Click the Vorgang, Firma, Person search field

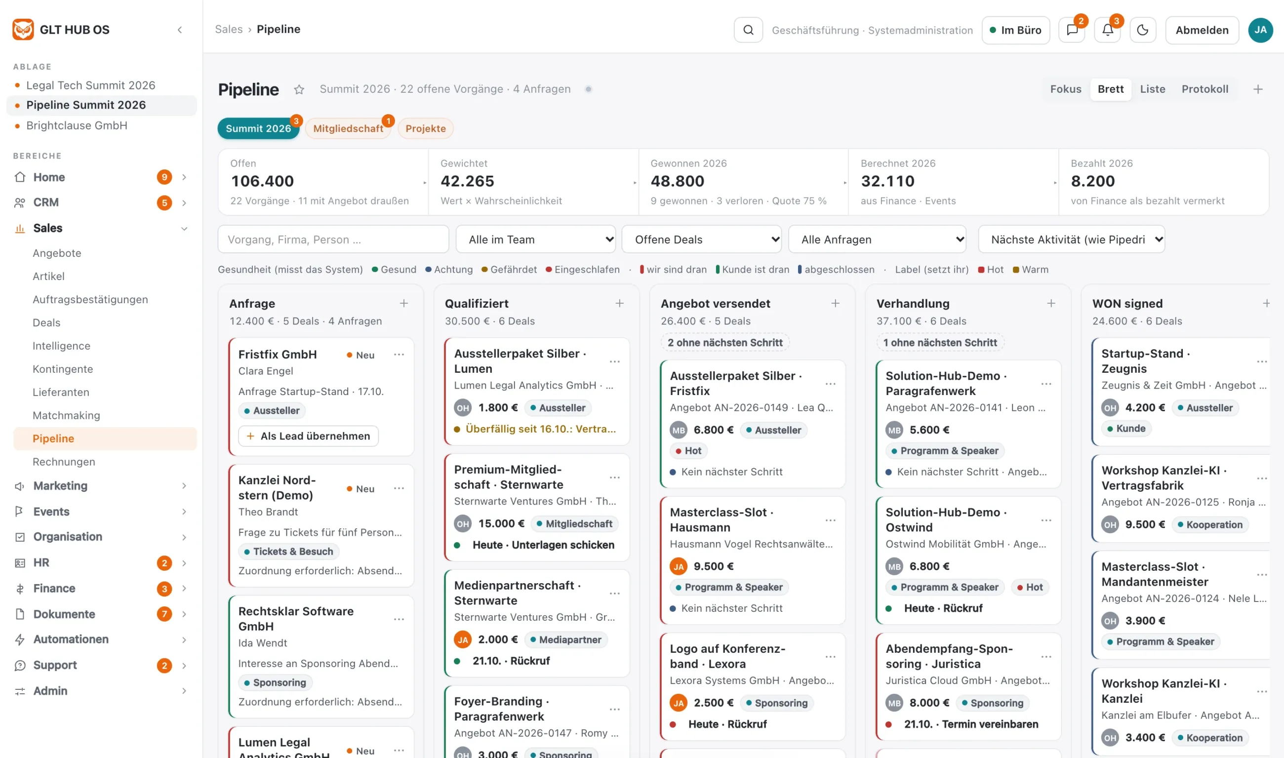[333, 239]
